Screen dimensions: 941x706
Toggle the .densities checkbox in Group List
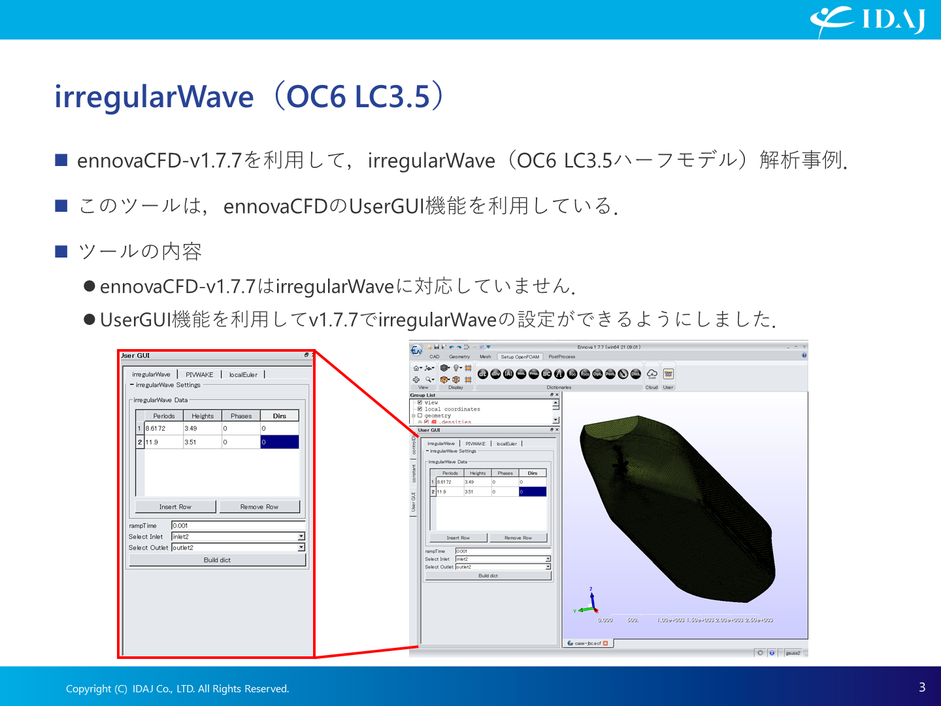(426, 422)
